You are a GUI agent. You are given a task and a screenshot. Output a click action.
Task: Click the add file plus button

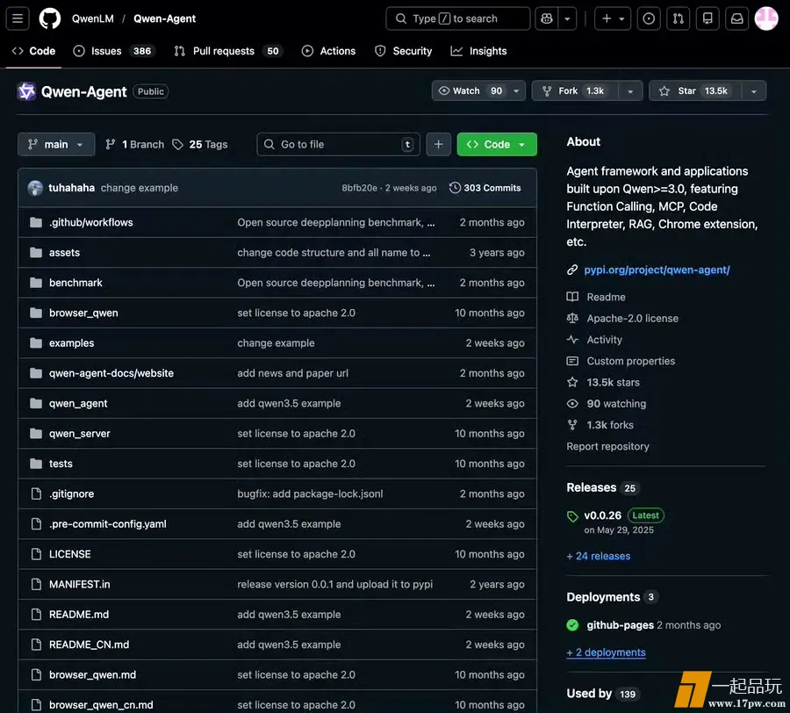(x=439, y=144)
